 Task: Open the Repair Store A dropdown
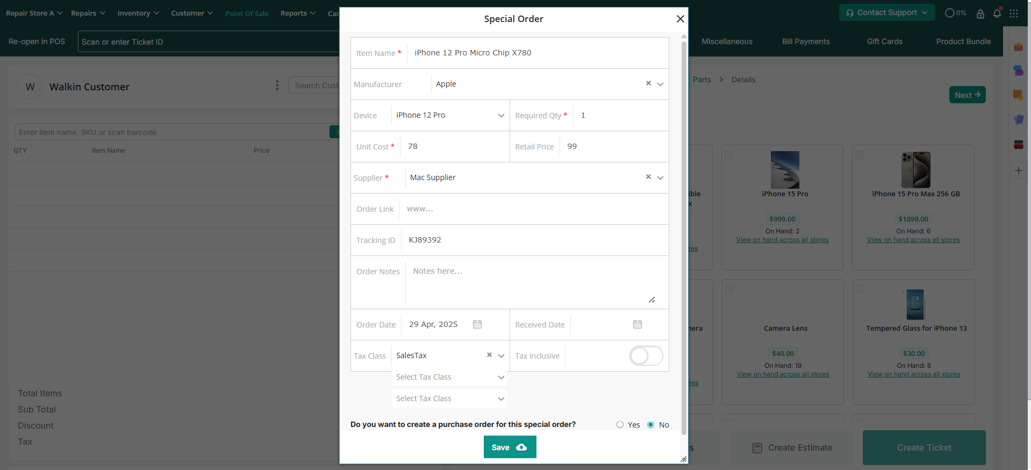34,13
